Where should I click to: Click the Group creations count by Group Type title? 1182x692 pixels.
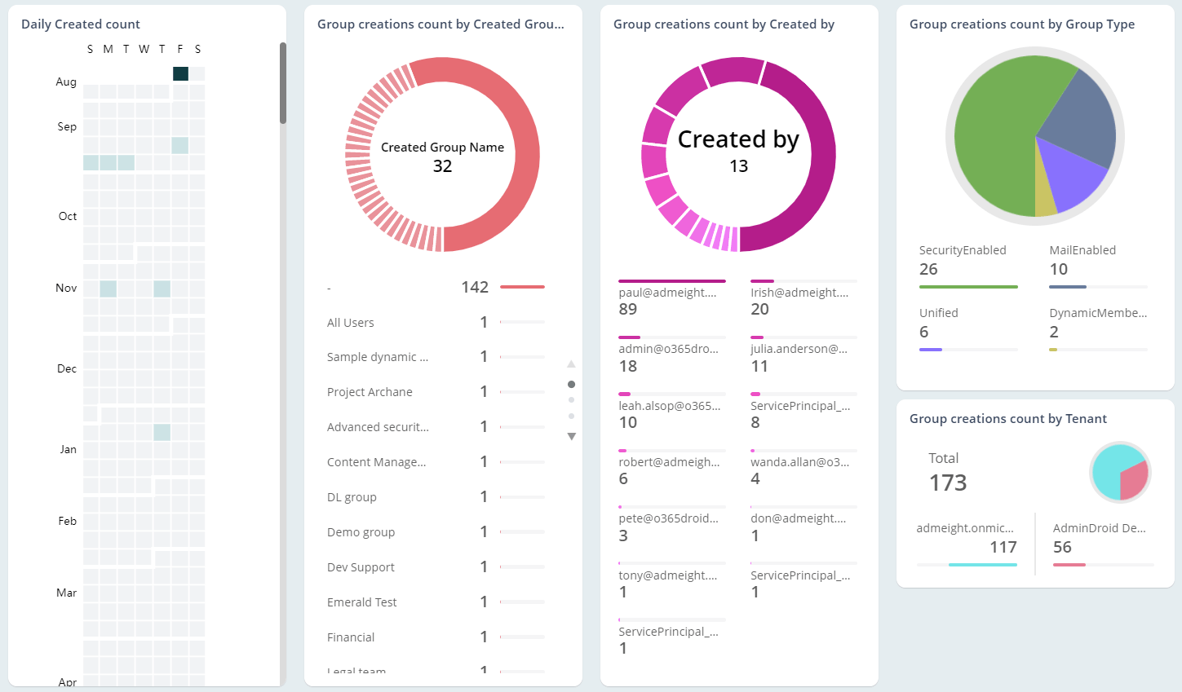1022,24
